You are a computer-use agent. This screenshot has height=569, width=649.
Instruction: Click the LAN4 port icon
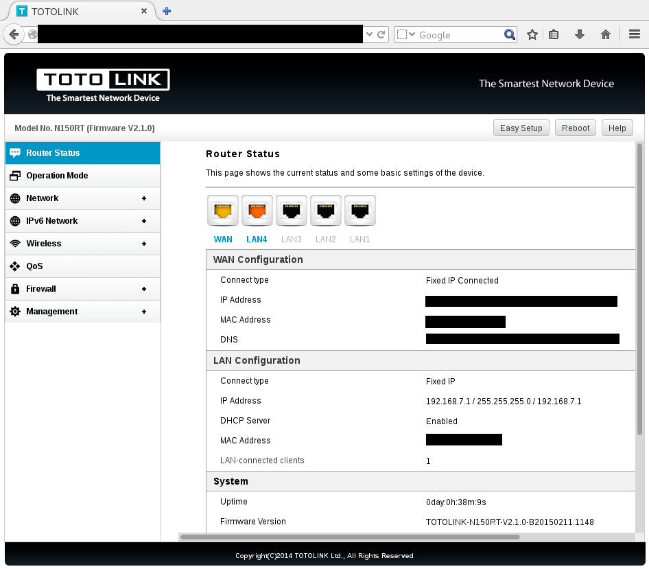(257, 211)
